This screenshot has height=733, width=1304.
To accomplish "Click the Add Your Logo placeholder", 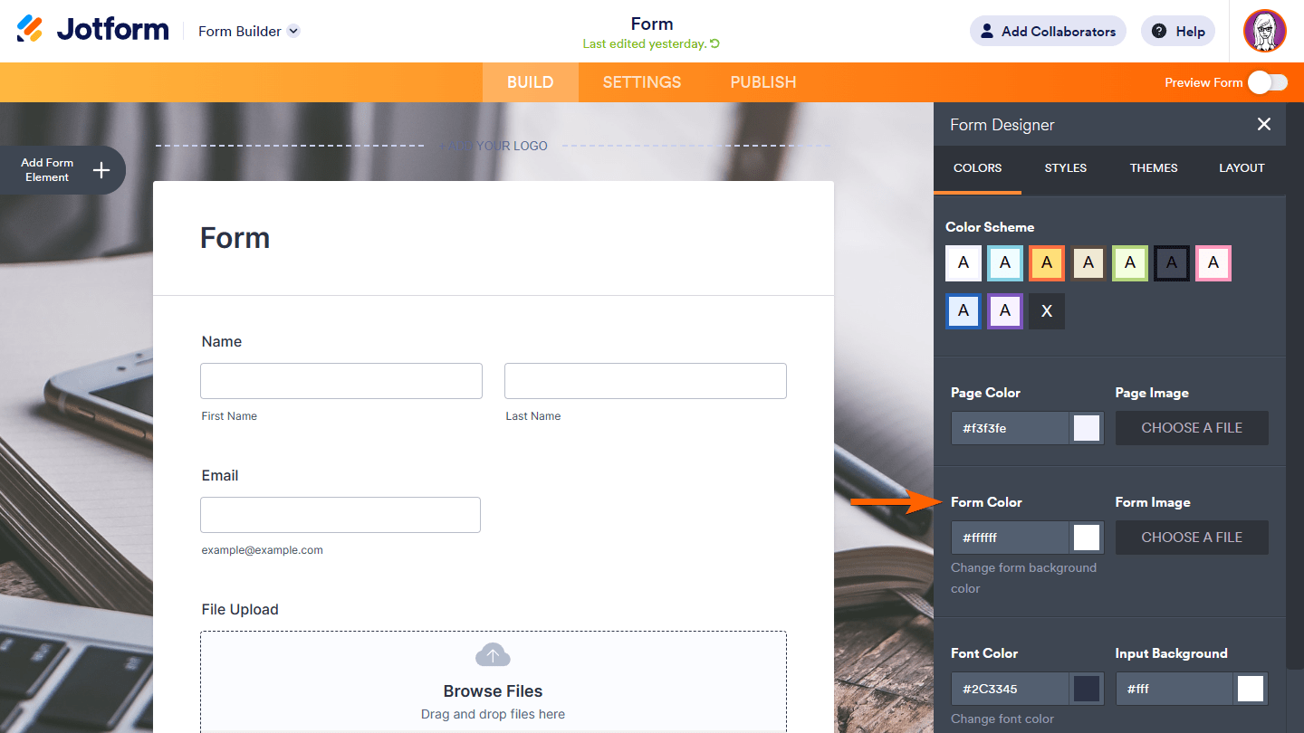I will tap(494, 146).
